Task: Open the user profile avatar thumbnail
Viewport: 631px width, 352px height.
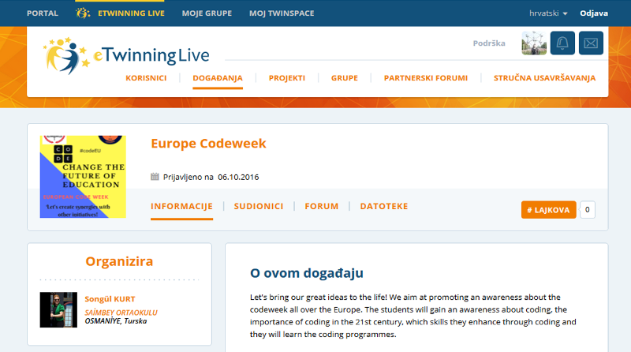Action: coord(534,43)
